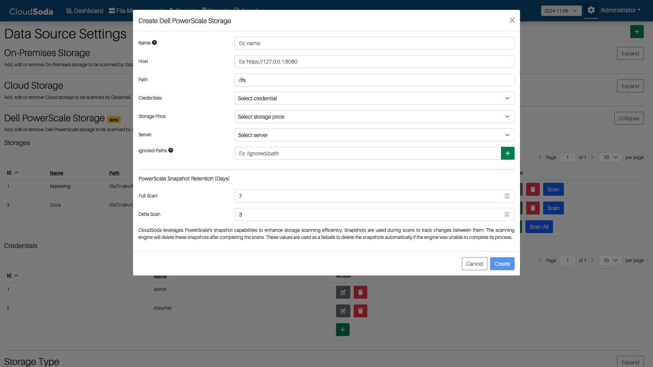The width and height of the screenshot is (653, 367).
Task: Delete the admin credential
Action: coord(360,292)
